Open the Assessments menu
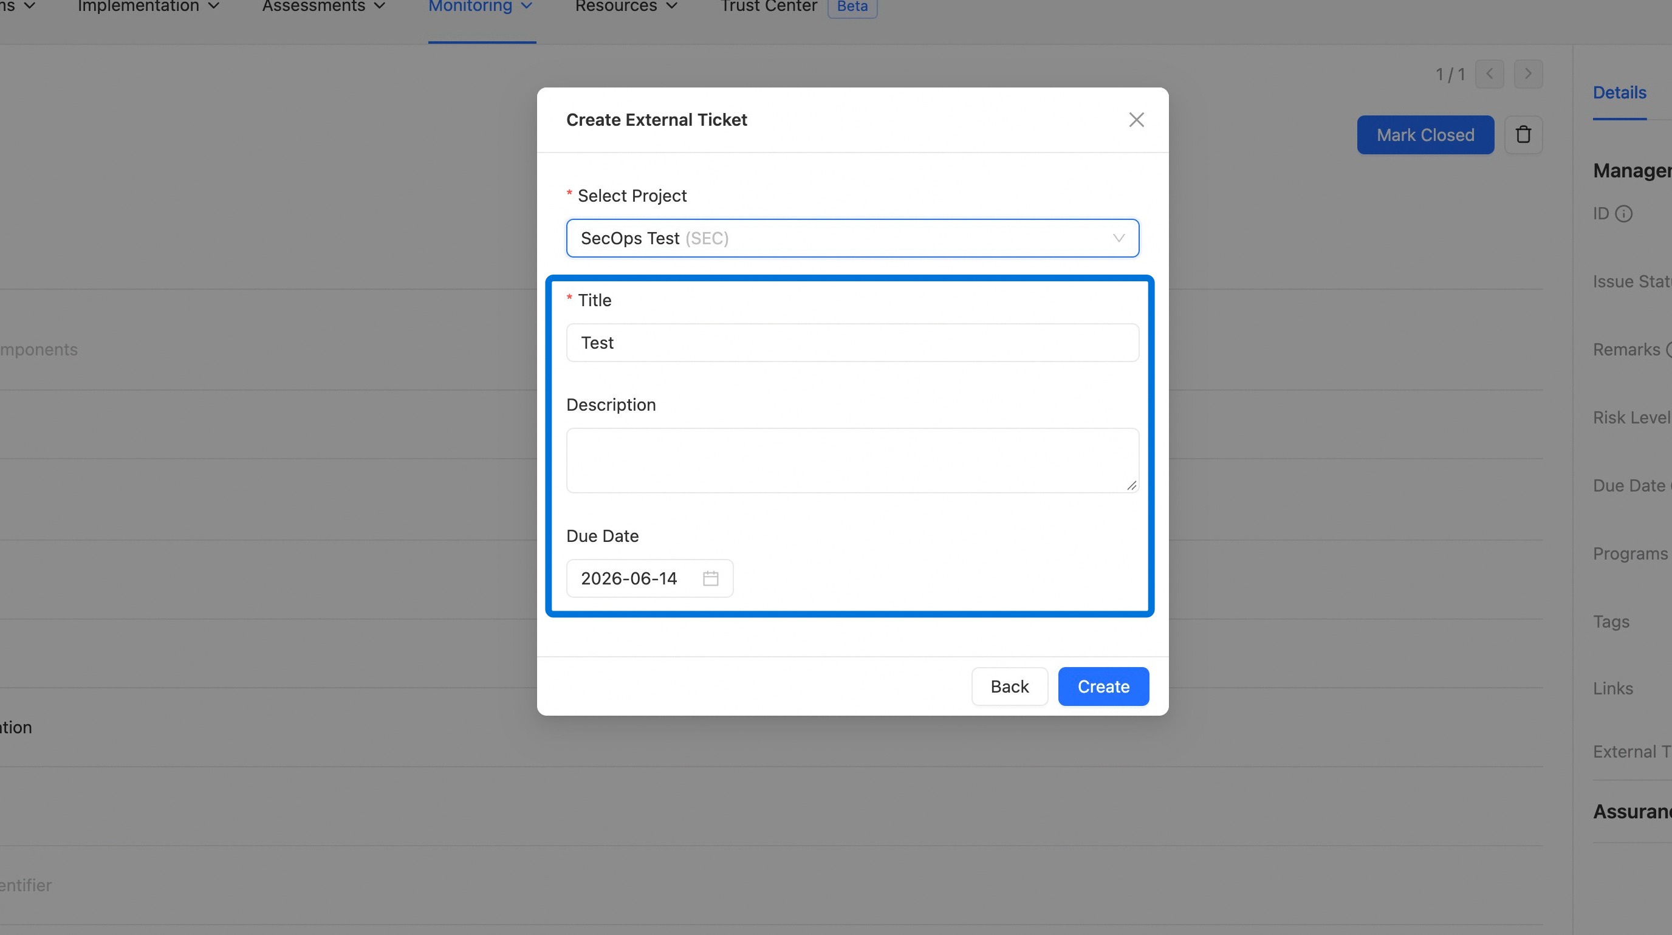Viewport: 1672px width, 935px height. (324, 7)
